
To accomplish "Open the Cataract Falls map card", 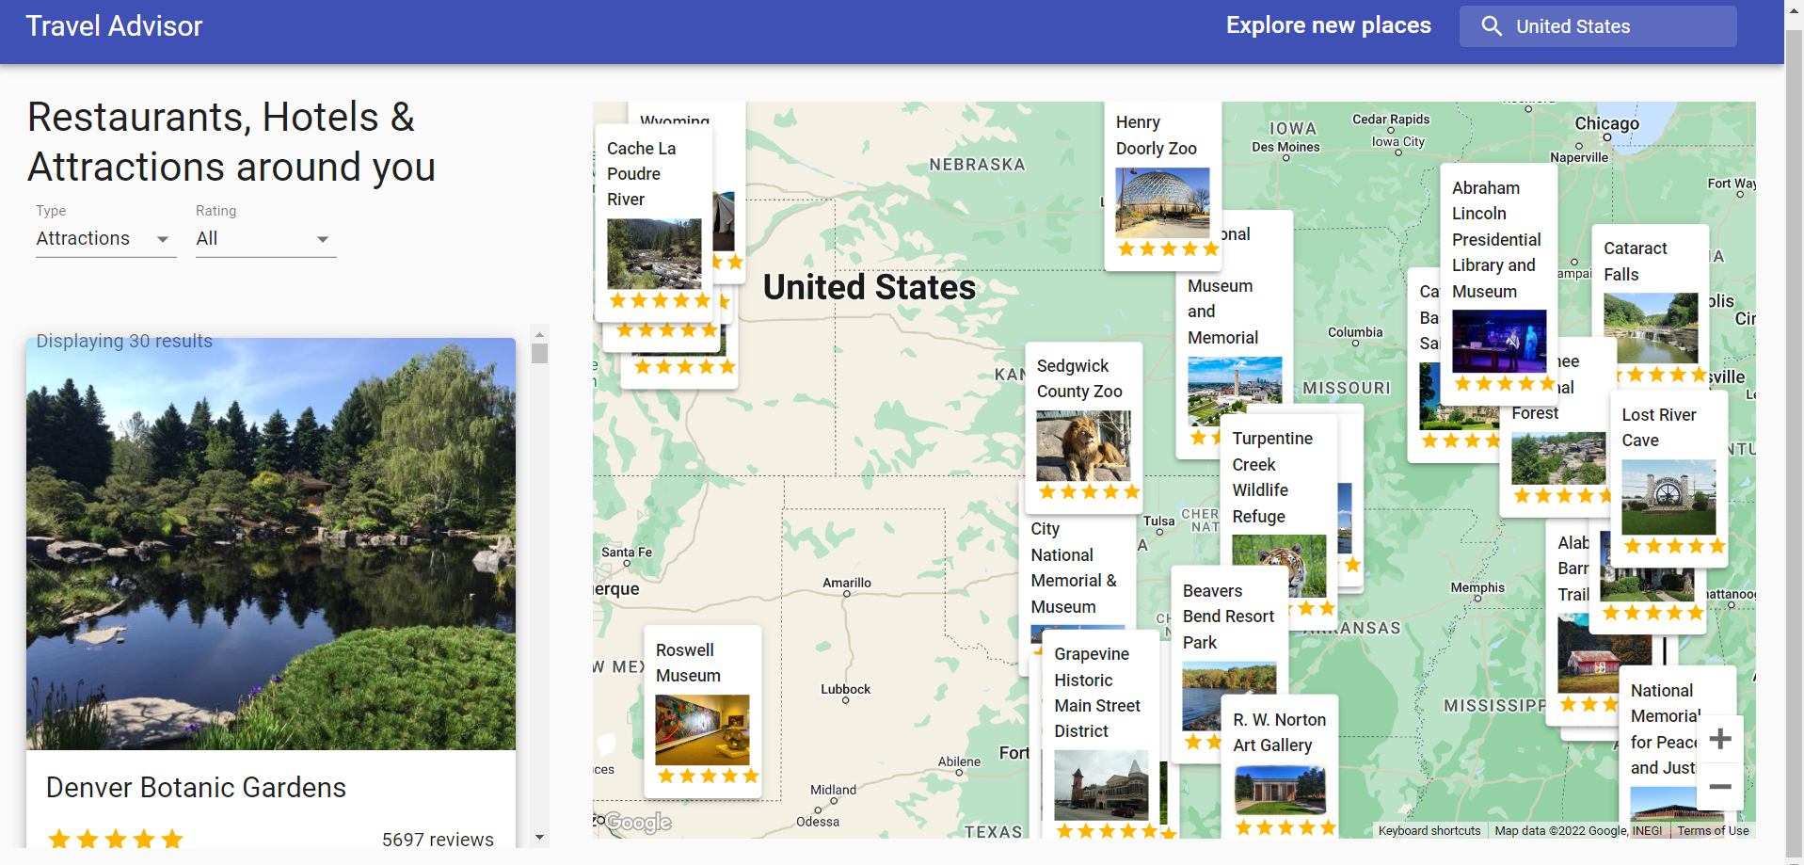I will [x=1650, y=305].
